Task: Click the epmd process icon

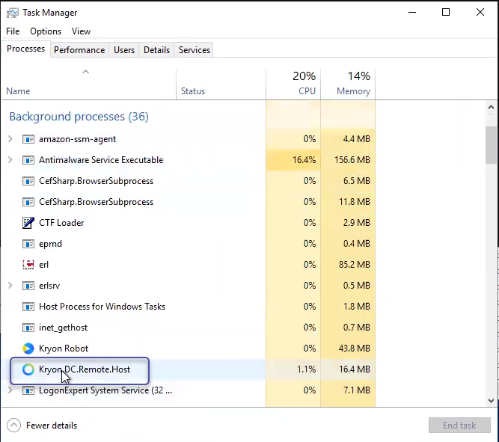Action: tap(28, 244)
